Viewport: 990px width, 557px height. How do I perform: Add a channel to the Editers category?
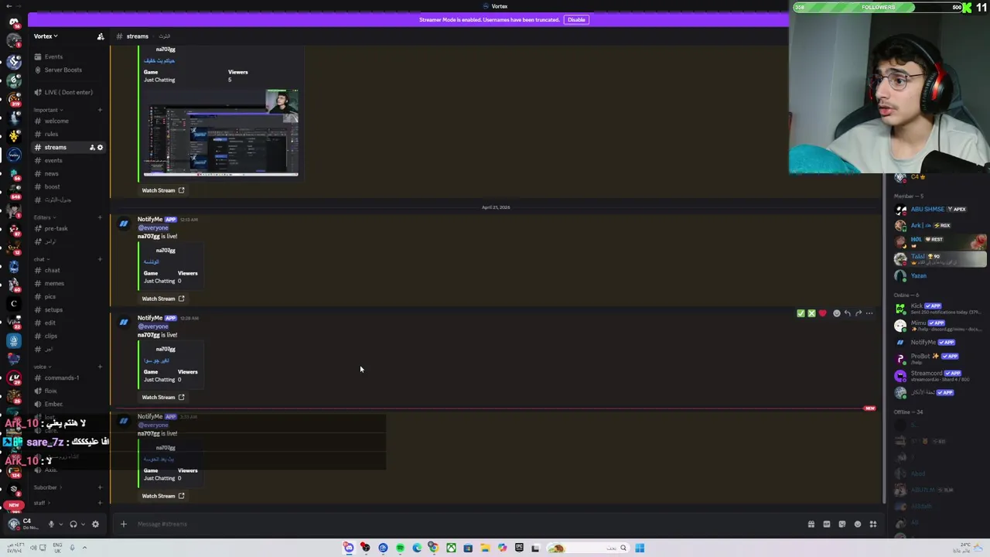click(x=100, y=217)
